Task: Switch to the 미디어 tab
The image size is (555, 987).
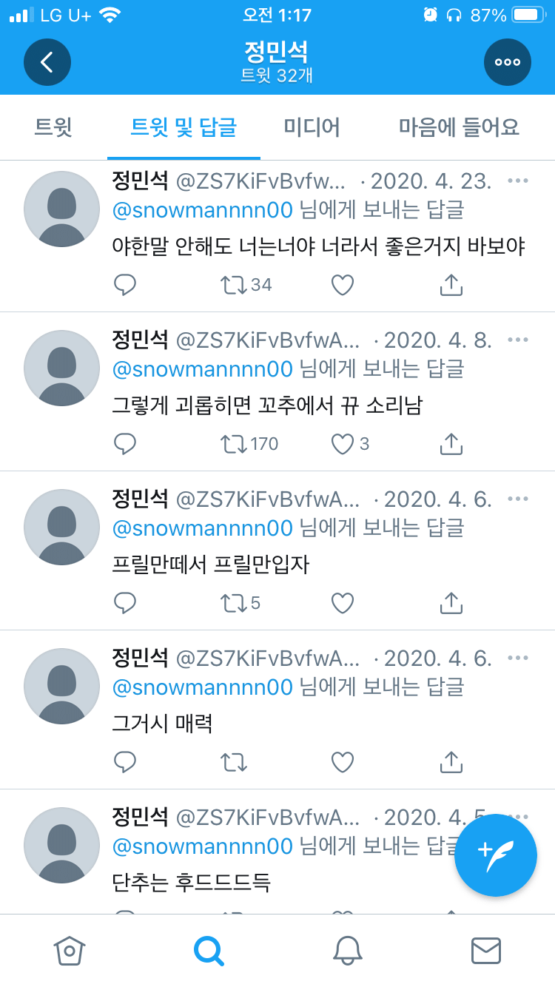Action: [312, 127]
